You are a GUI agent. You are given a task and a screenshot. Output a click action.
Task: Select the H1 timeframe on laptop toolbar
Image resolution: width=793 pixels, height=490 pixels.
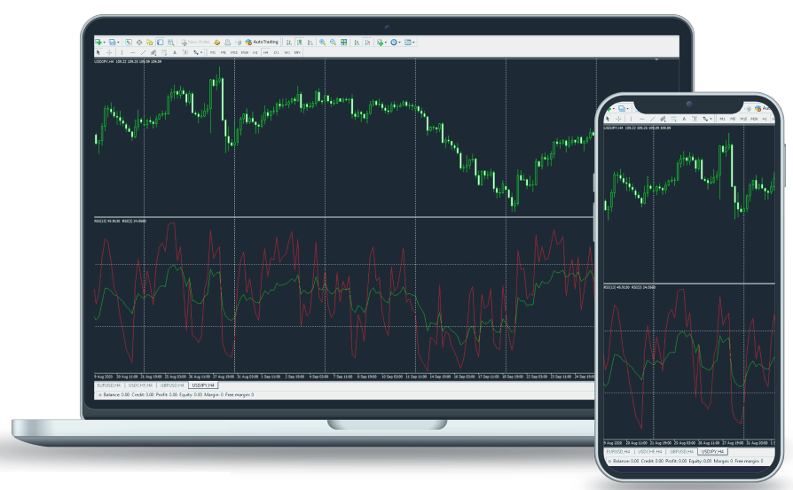[255, 52]
